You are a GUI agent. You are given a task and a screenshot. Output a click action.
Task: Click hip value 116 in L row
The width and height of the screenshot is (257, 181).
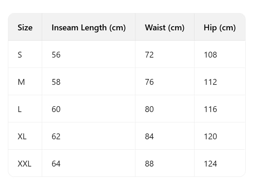coord(210,109)
